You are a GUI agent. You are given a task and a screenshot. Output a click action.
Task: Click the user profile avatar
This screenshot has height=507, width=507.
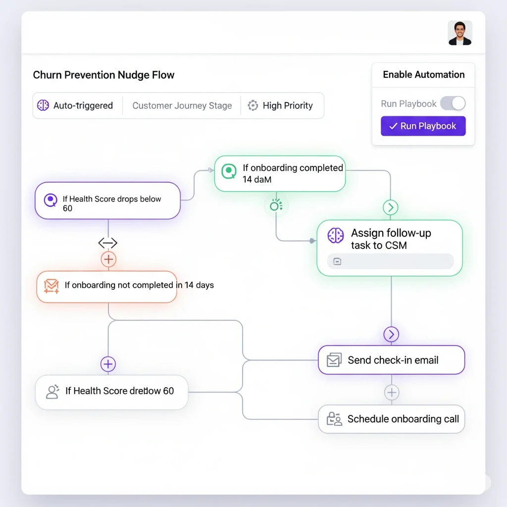pos(459,33)
